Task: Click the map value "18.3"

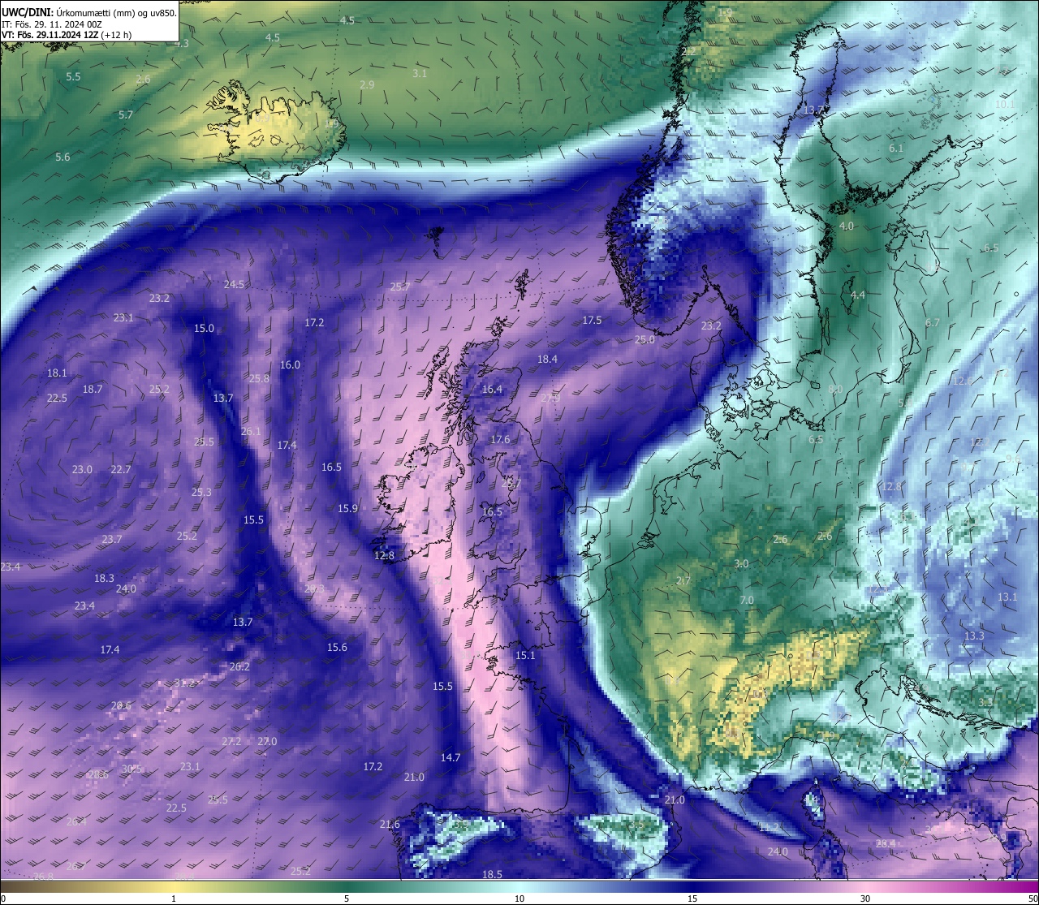Action: click(104, 579)
